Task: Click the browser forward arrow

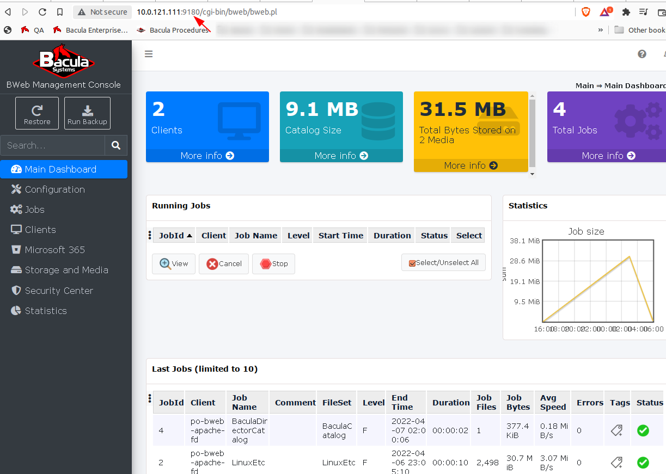Action: pos(25,12)
